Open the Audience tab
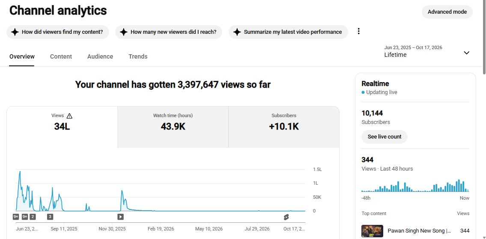This screenshot has height=239, width=486. (x=100, y=56)
